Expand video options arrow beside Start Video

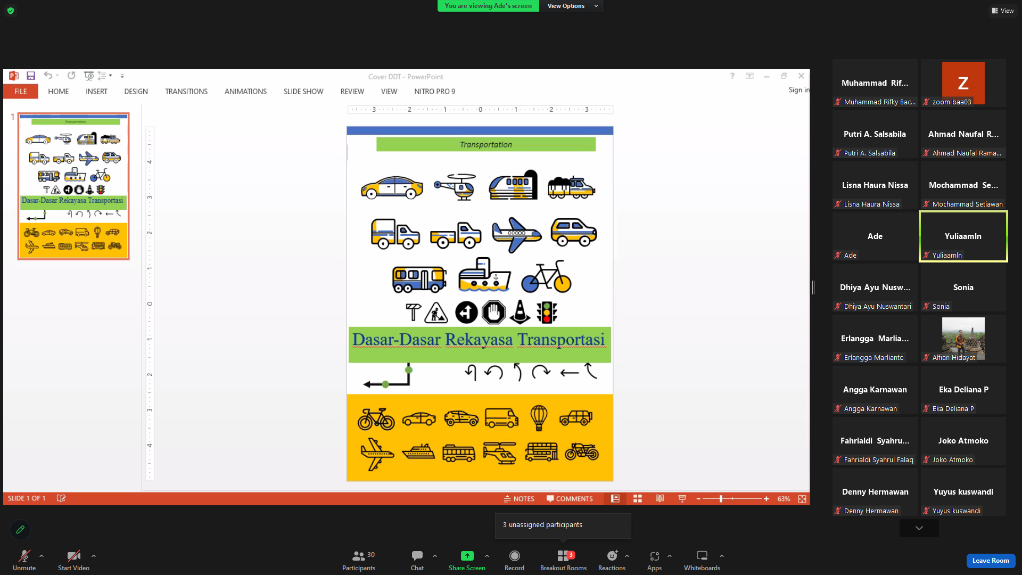click(94, 556)
